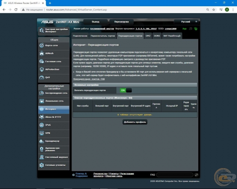This screenshot has height=189, width=237.
Task: Click the FAQ search input field
Action: click(x=175, y=175)
